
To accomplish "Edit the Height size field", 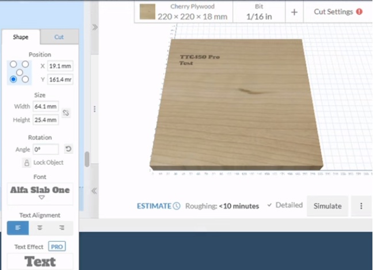I will 45,120.
